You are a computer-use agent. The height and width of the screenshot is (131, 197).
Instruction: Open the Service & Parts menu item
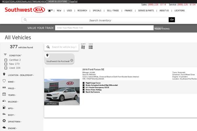point(146,10)
